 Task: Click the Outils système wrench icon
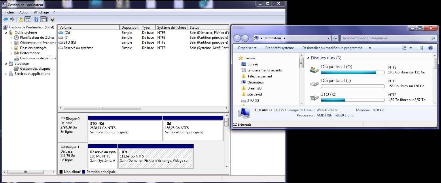[11, 32]
